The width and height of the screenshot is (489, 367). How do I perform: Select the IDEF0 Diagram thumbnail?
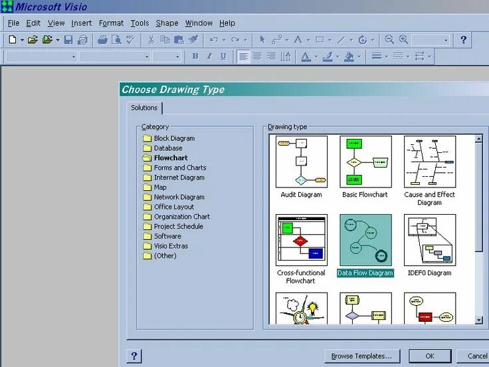coord(430,240)
